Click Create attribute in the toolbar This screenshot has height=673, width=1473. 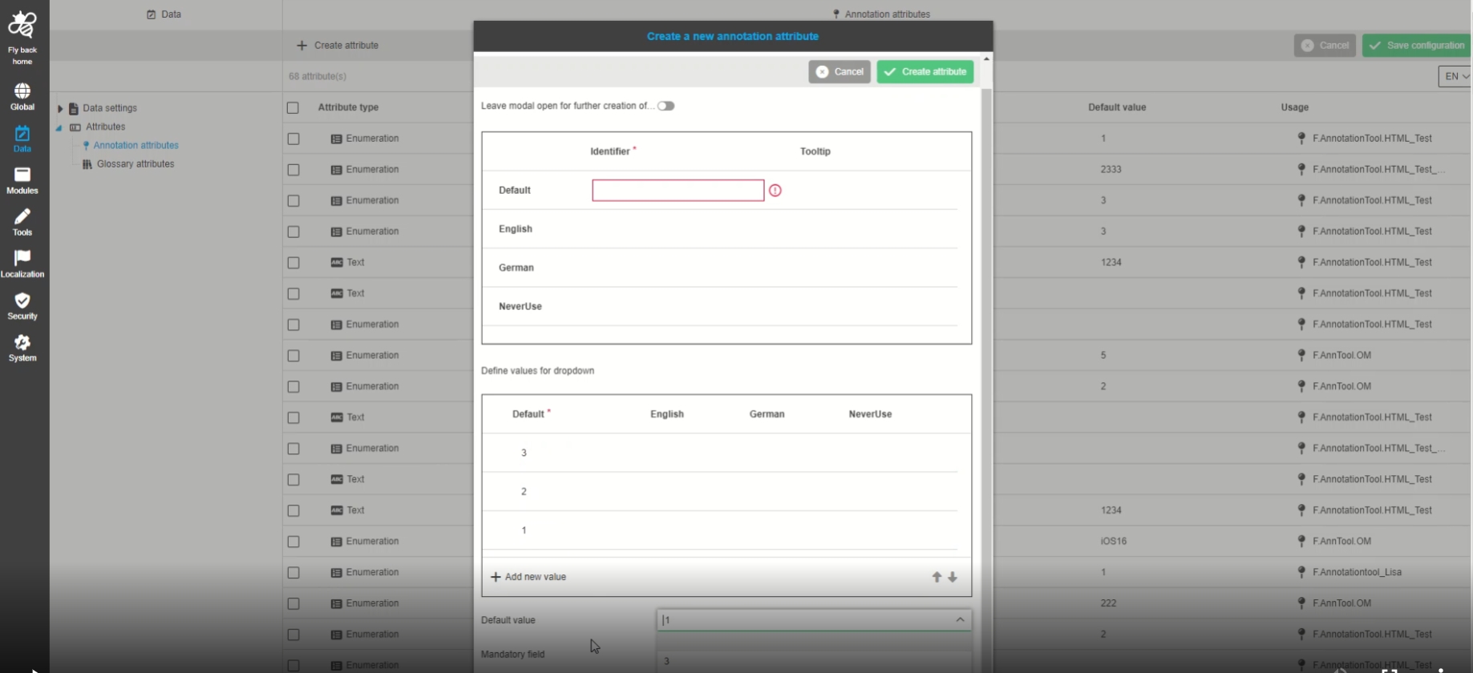(338, 46)
